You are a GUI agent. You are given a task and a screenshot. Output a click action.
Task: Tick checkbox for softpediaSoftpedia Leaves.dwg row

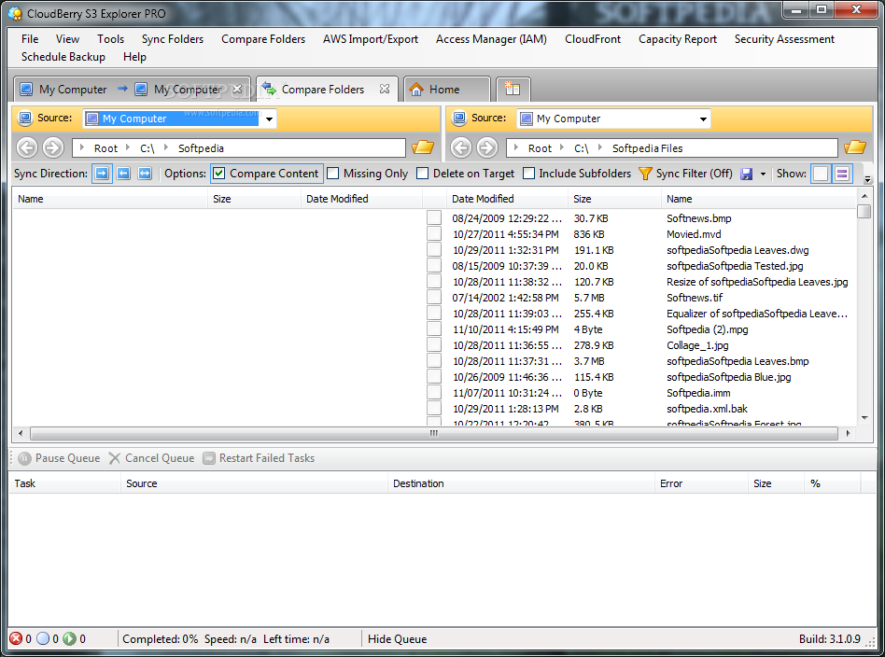(x=434, y=249)
